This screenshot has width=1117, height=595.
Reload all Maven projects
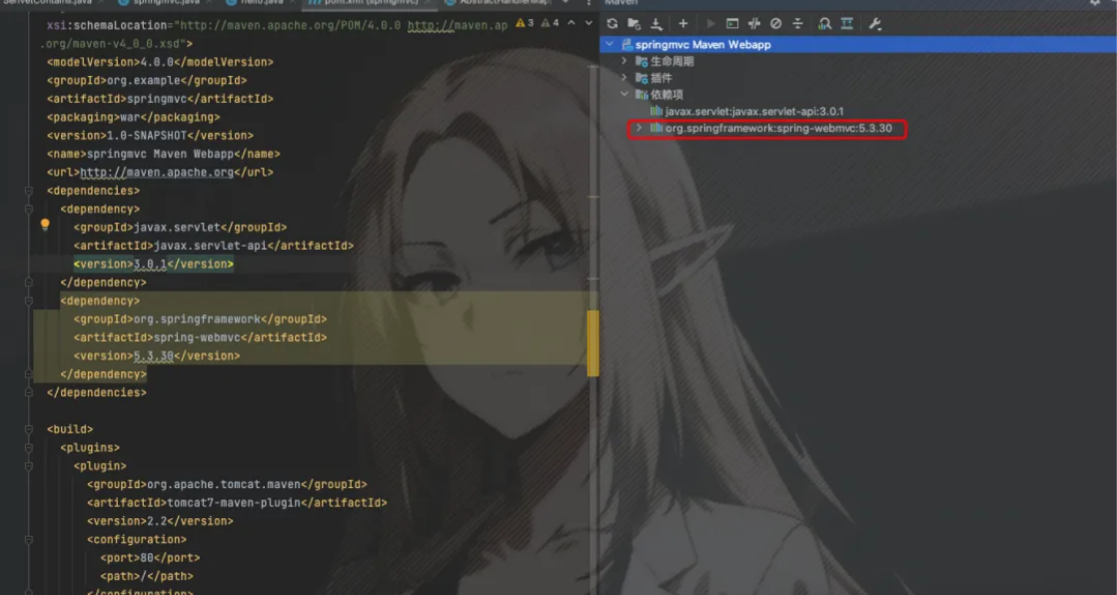pyautogui.click(x=611, y=24)
